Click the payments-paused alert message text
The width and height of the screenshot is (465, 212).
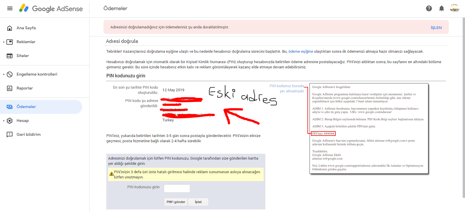coord(170,27)
